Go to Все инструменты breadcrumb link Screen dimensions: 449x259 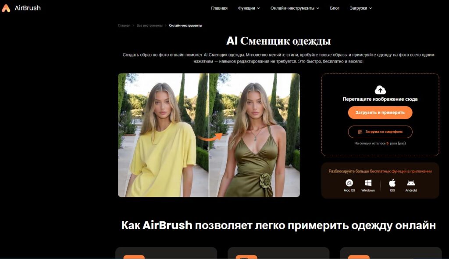click(x=150, y=25)
